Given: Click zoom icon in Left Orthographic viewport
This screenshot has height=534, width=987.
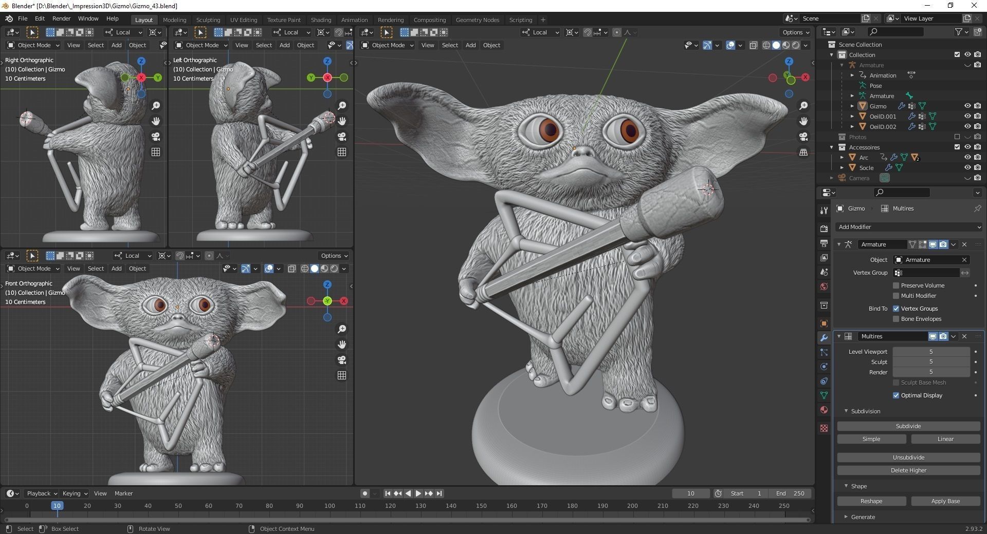Looking at the screenshot, I should click(342, 106).
